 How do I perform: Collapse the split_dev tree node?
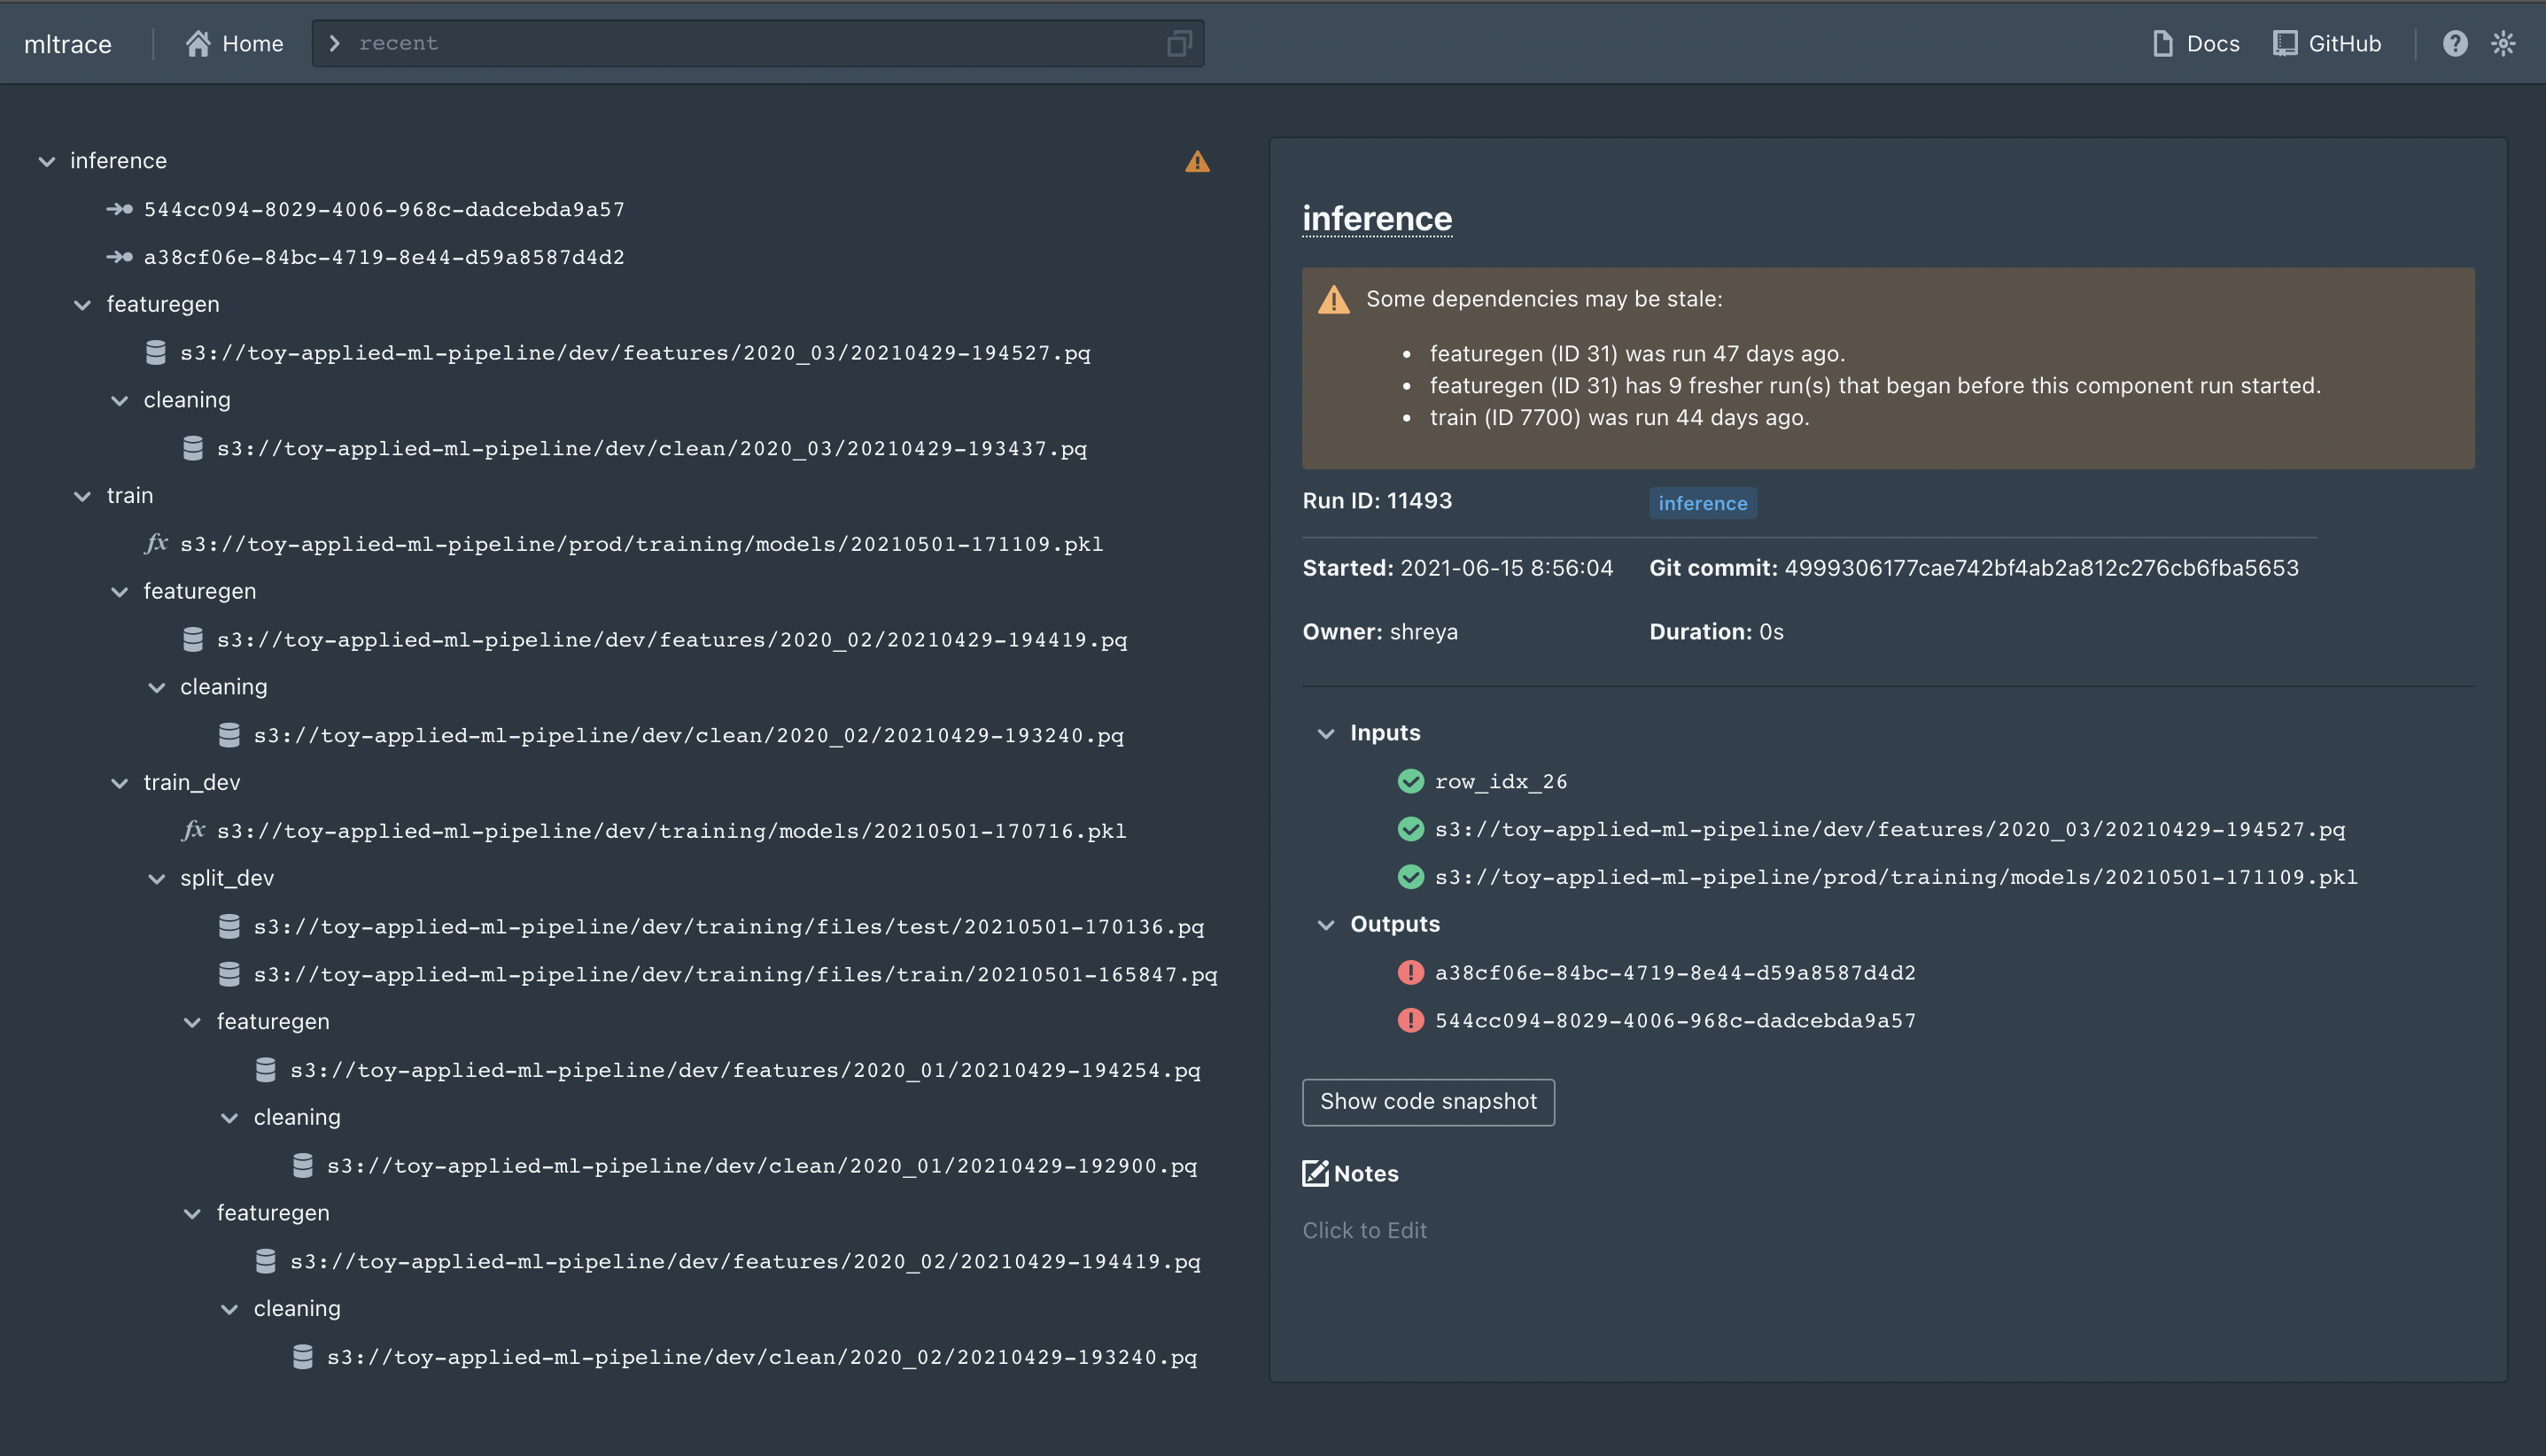point(156,878)
